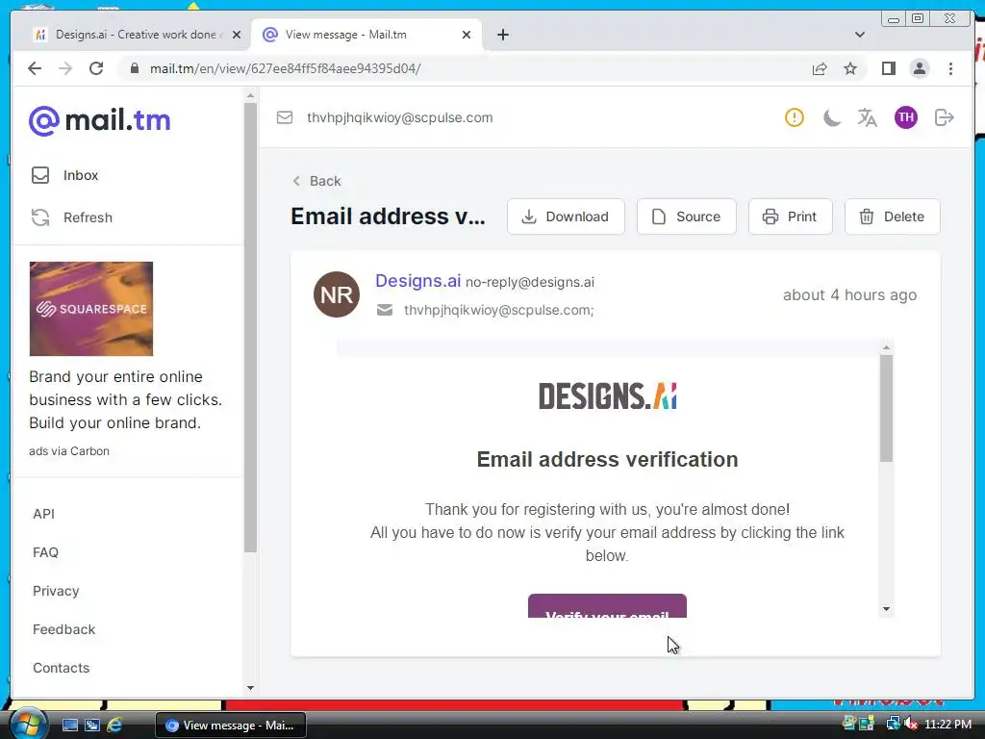985x739 pixels.
Task: Click the no-reply@designs.ai sender address
Action: pos(530,282)
